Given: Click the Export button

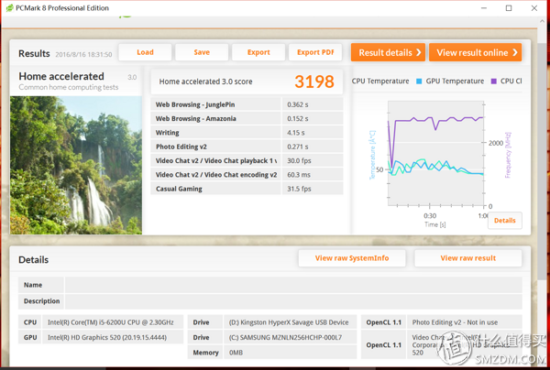Looking at the screenshot, I should tap(258, 52).
